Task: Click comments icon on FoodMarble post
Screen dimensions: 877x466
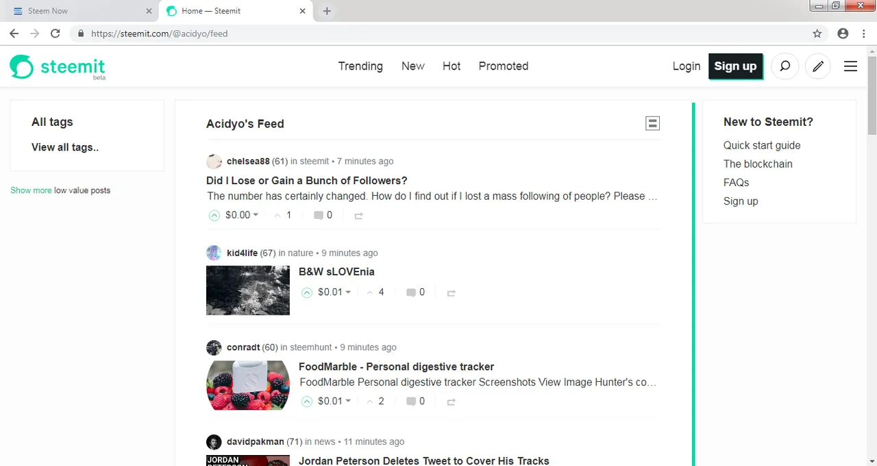Action: [411, 402]
